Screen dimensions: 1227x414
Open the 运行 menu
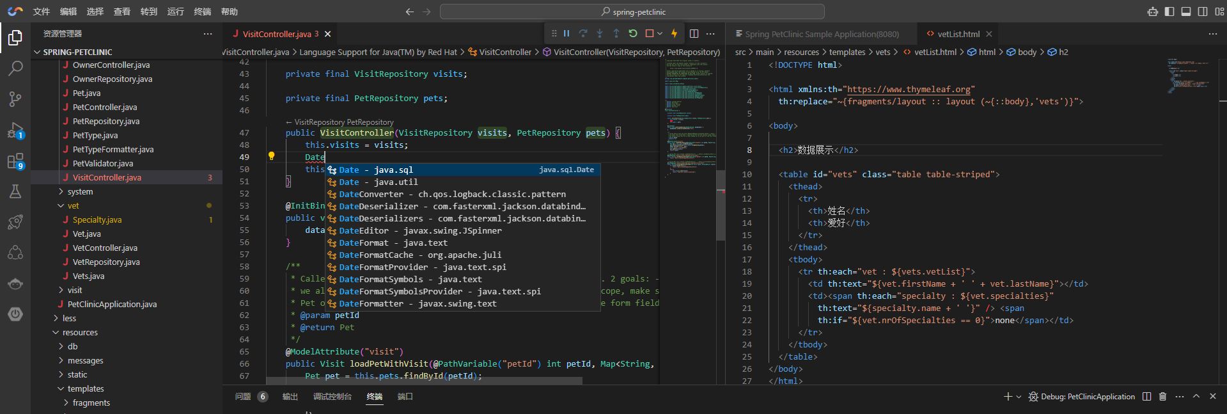pyautogui.click(x=175, y=12)
